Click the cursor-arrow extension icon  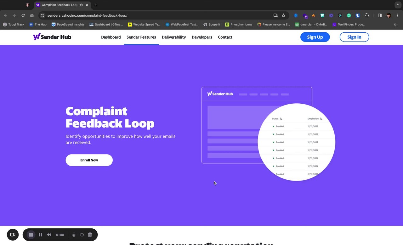tap(340, 15)
